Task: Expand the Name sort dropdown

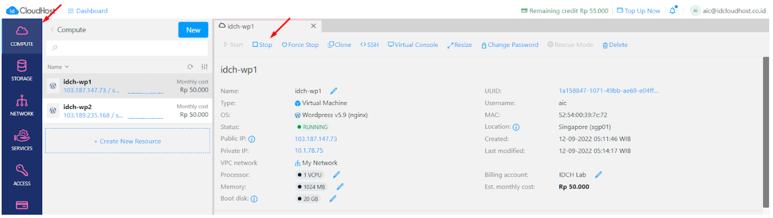Action: pyautogui.click(x=58, y=67)
